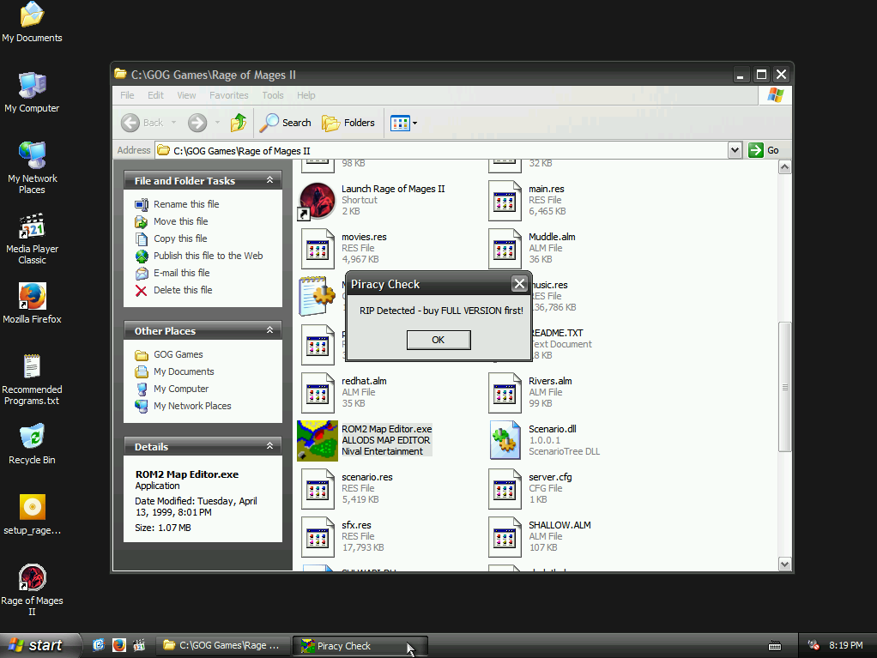877x658 pixels.
Task: Open the View menu
Action: [x=186, y=95]
